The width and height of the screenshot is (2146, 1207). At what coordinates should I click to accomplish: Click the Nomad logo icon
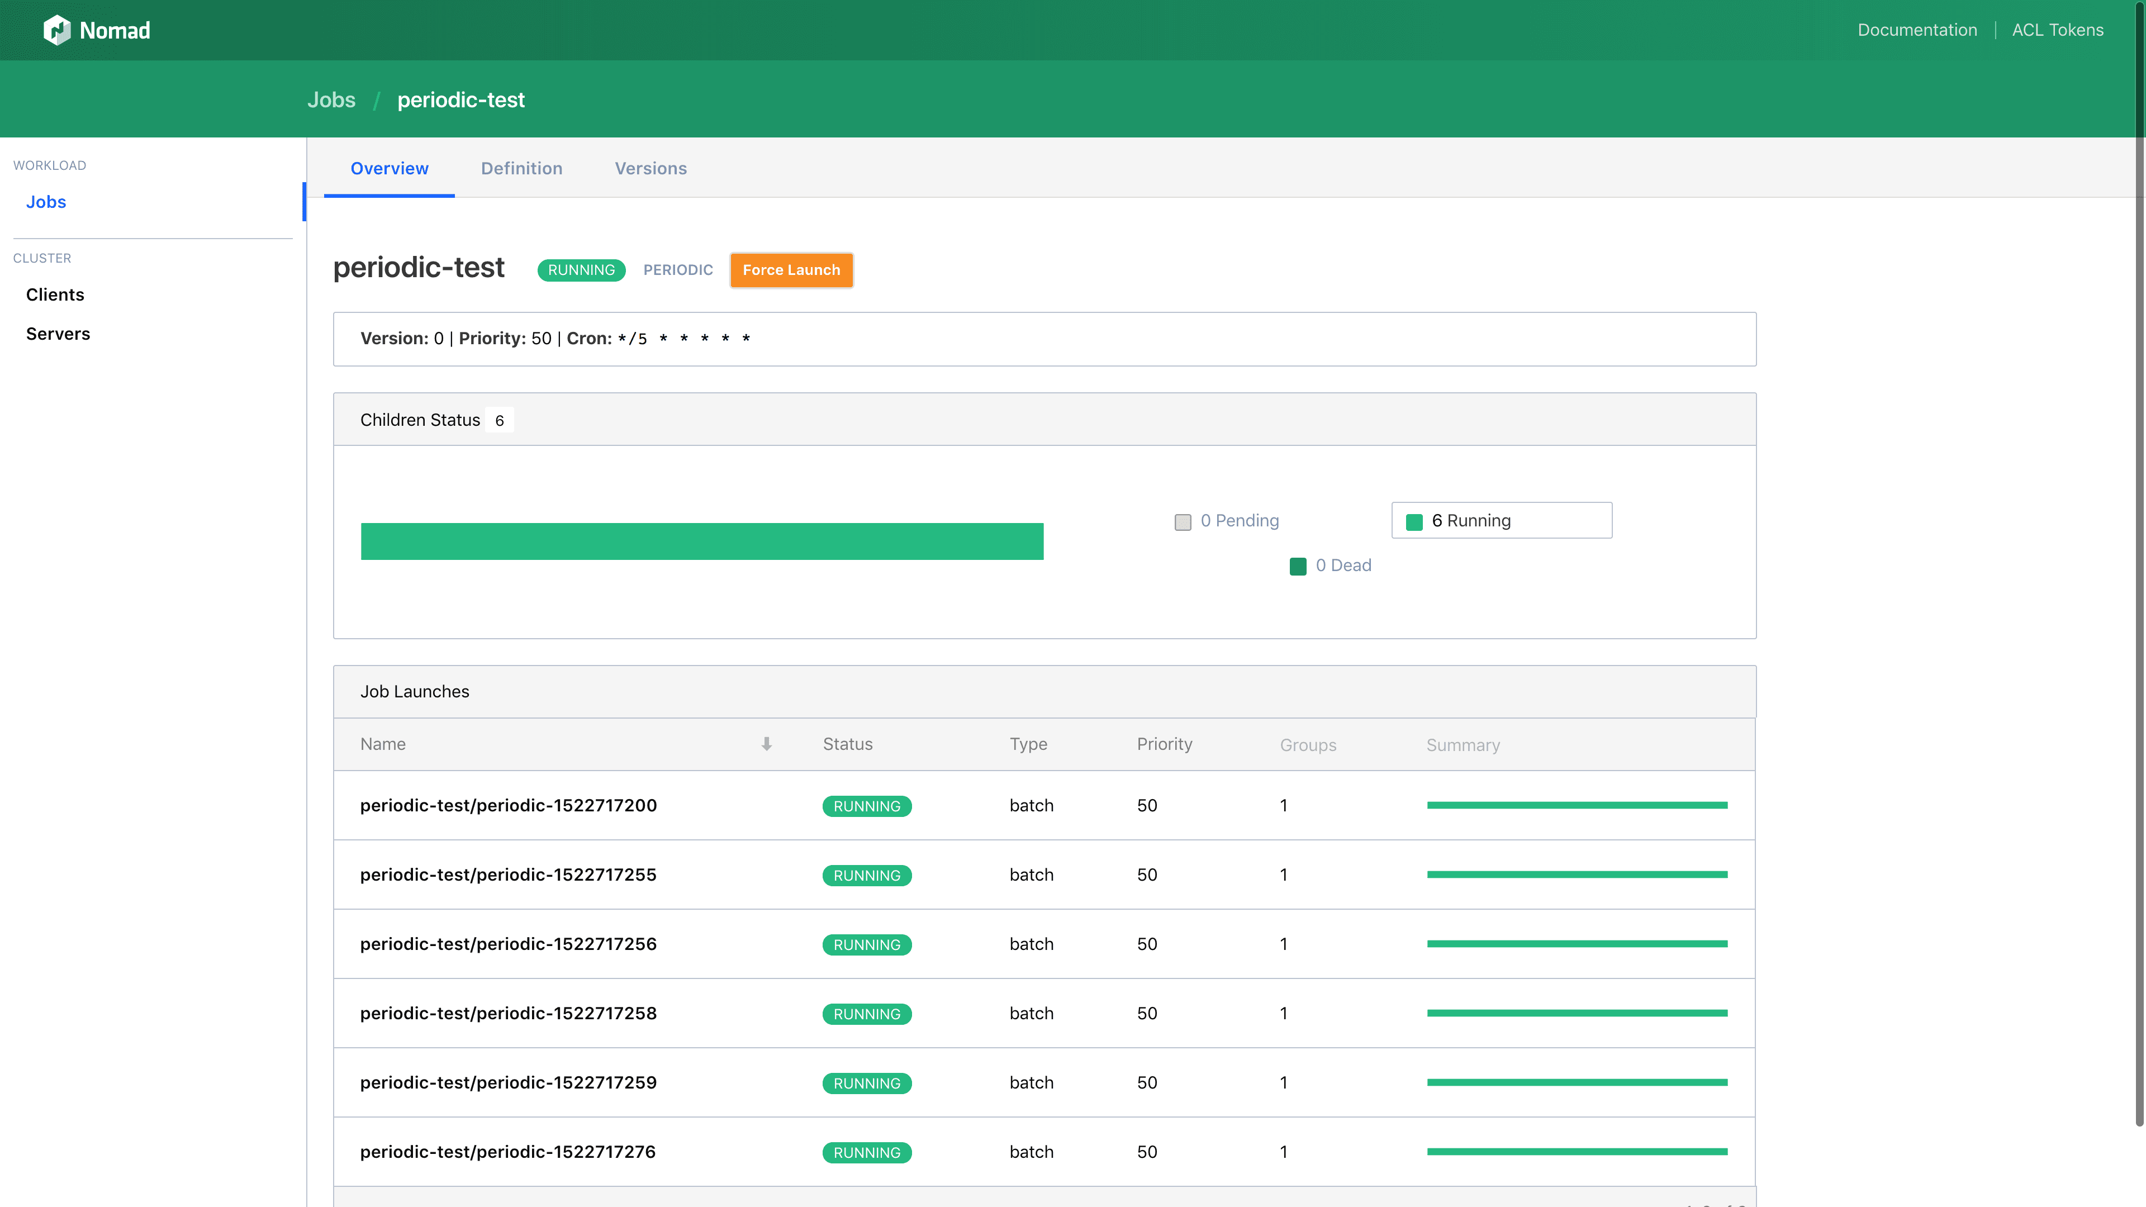pos(56,30)
